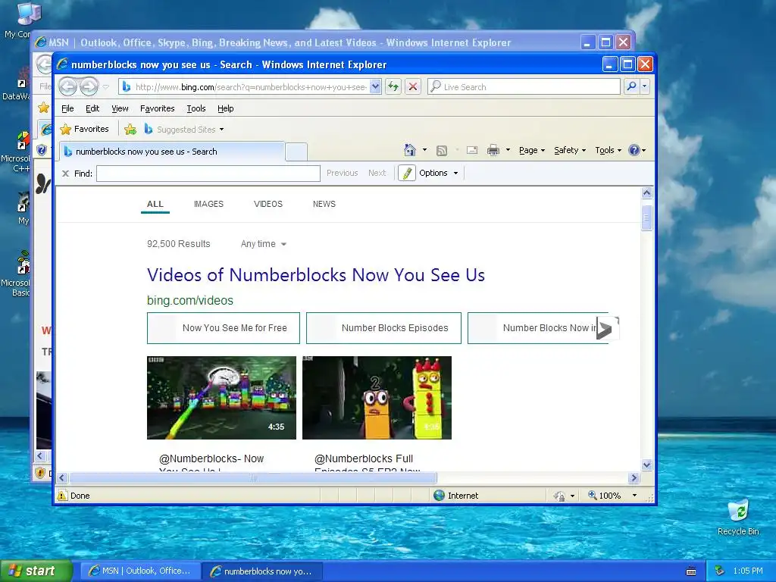Click the yellow warning icon in status bar
The height and width of the screenshot is (582, 776).
[62, 496]
